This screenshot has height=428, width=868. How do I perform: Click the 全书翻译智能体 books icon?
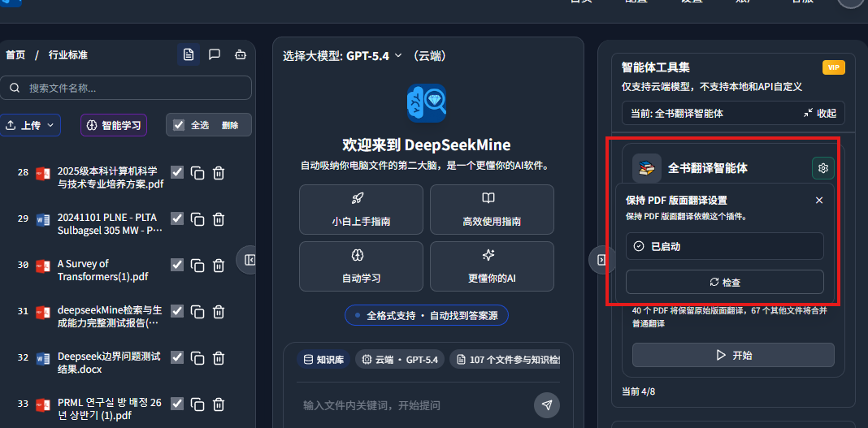click(647, 168)
